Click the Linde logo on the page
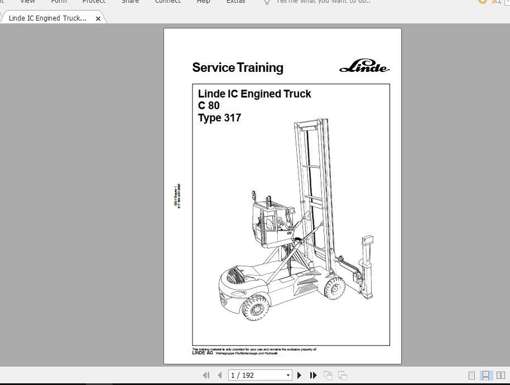 point(364,66)
